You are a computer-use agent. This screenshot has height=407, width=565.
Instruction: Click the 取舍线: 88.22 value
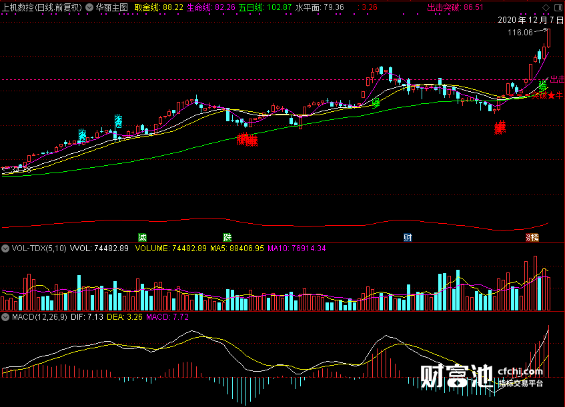click(x=159, y=7)
